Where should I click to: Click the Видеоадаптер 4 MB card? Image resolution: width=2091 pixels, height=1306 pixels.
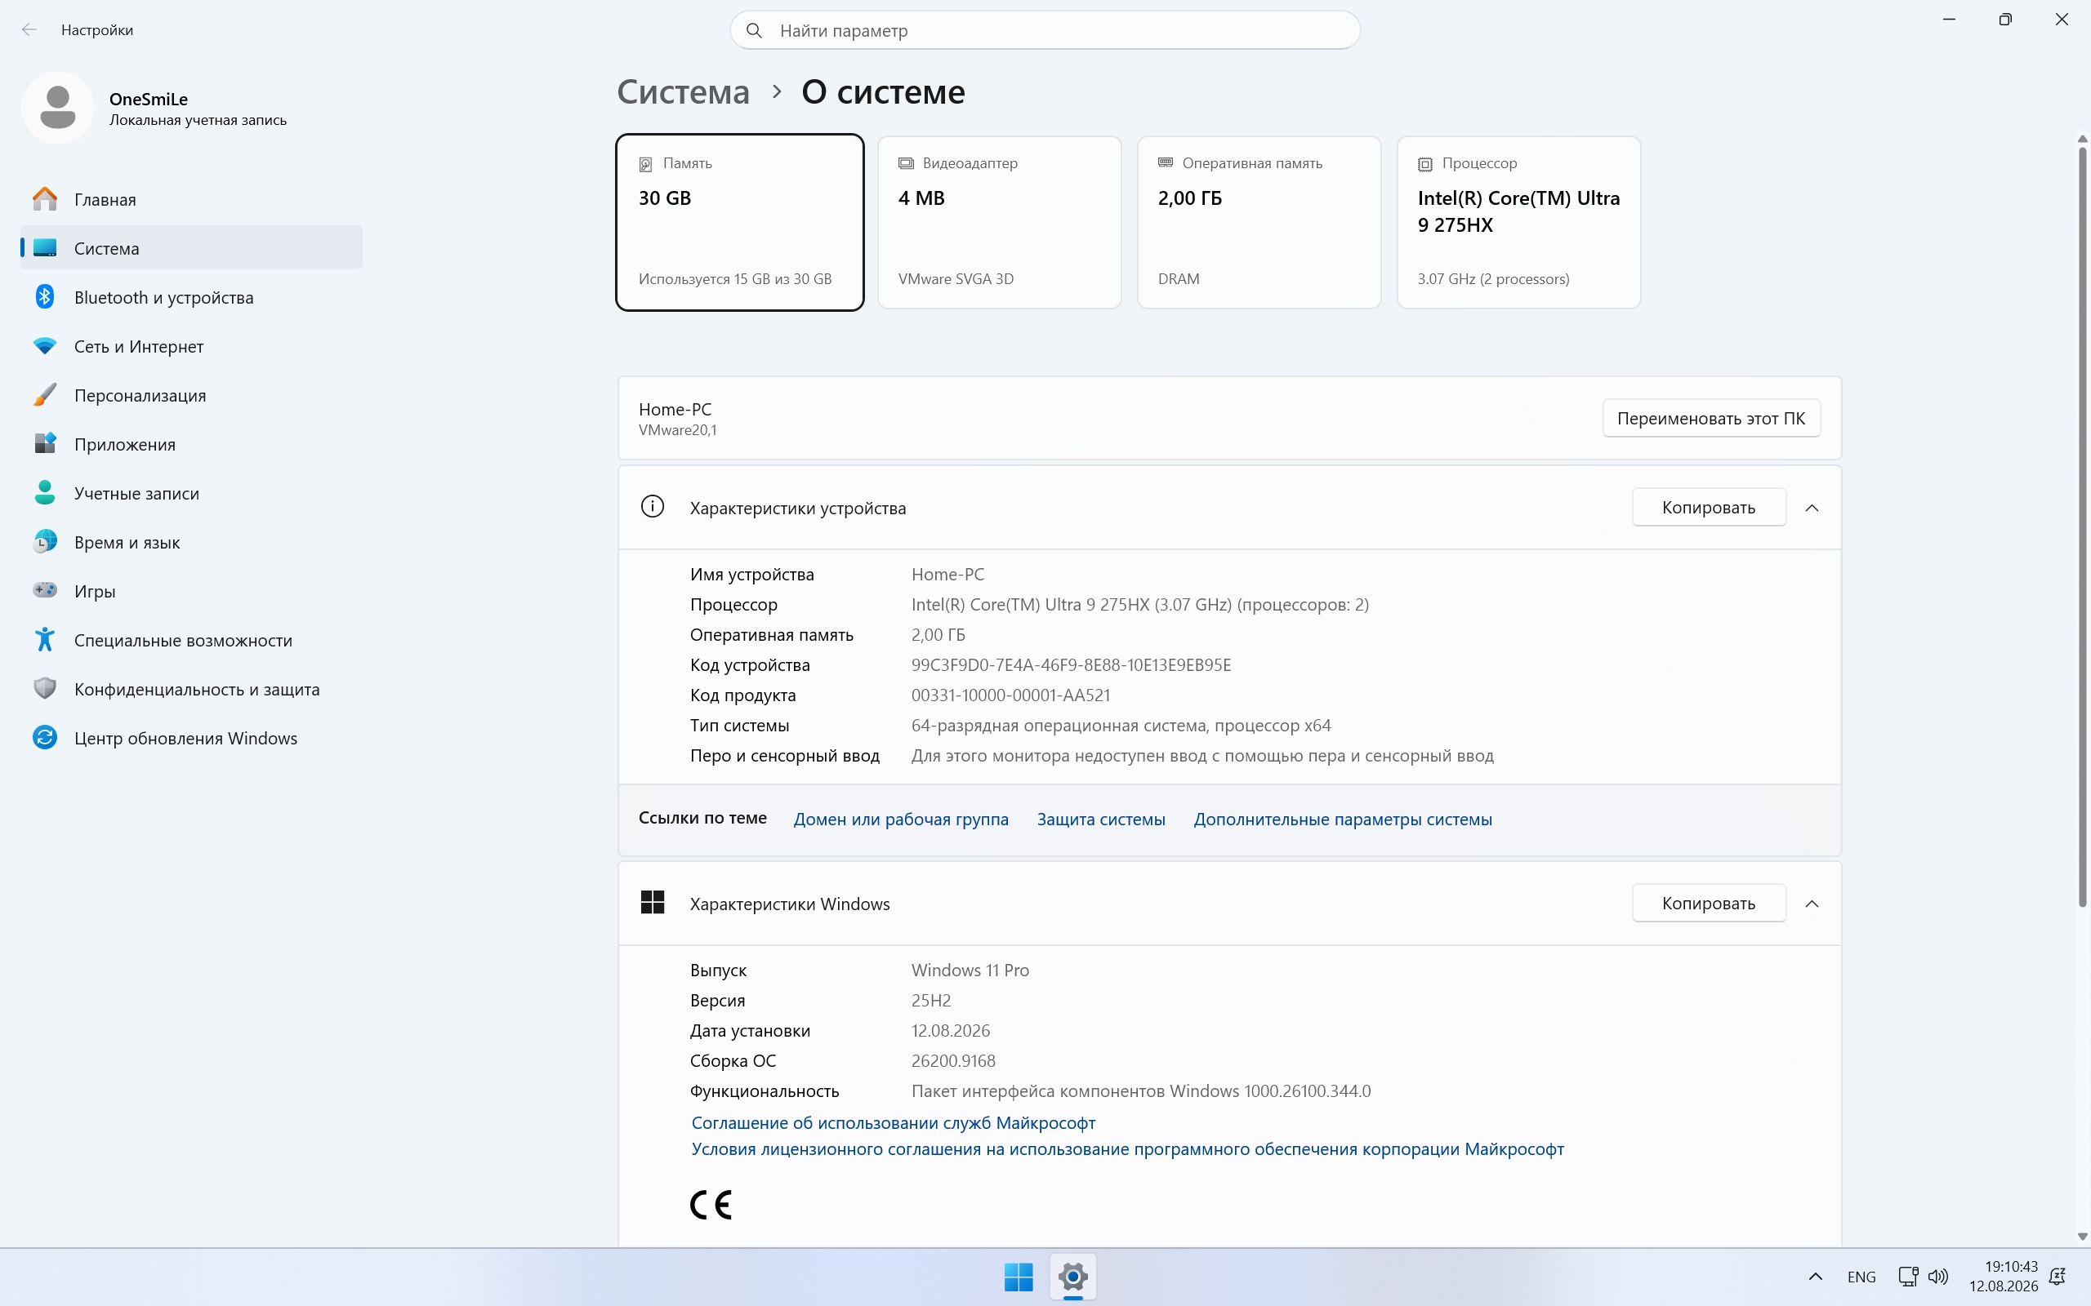click(1000, 222)
